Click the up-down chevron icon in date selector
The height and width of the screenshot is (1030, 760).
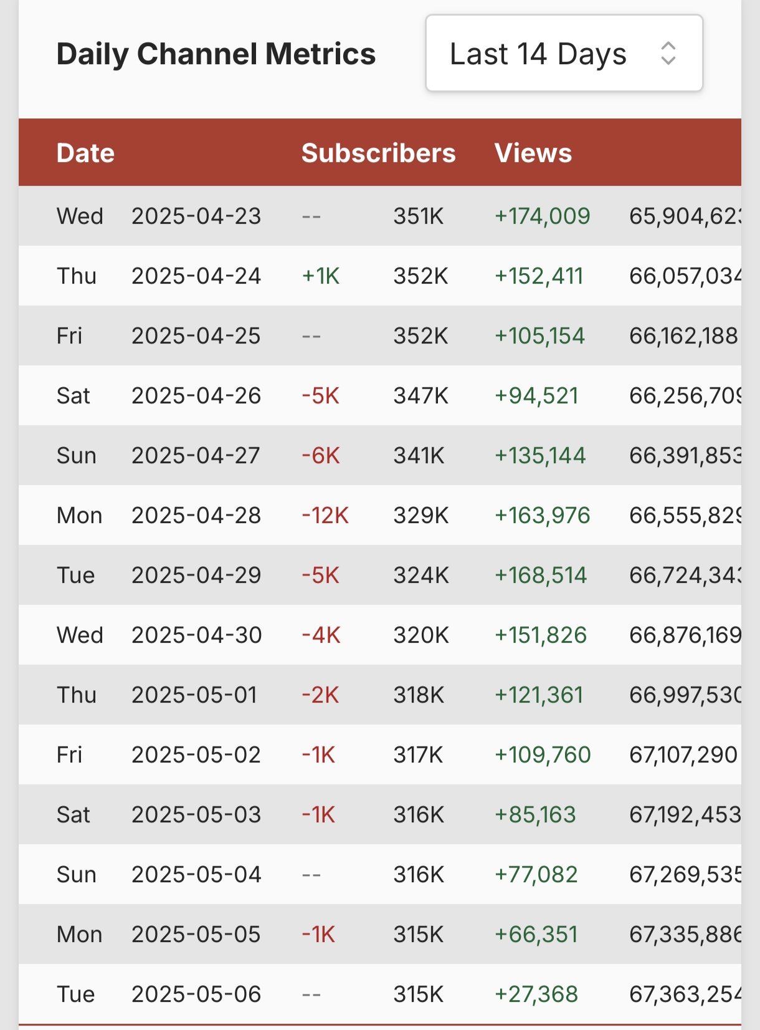pyautogui.click(x=668, y=54)
